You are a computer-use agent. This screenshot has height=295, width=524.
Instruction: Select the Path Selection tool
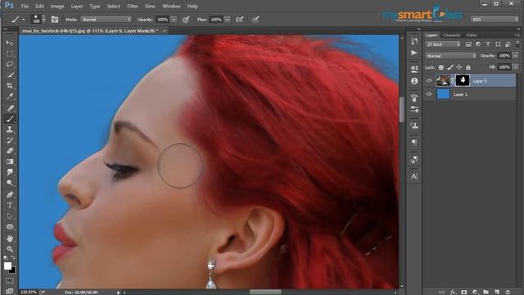pyautogui.click(x=10, y=216)
